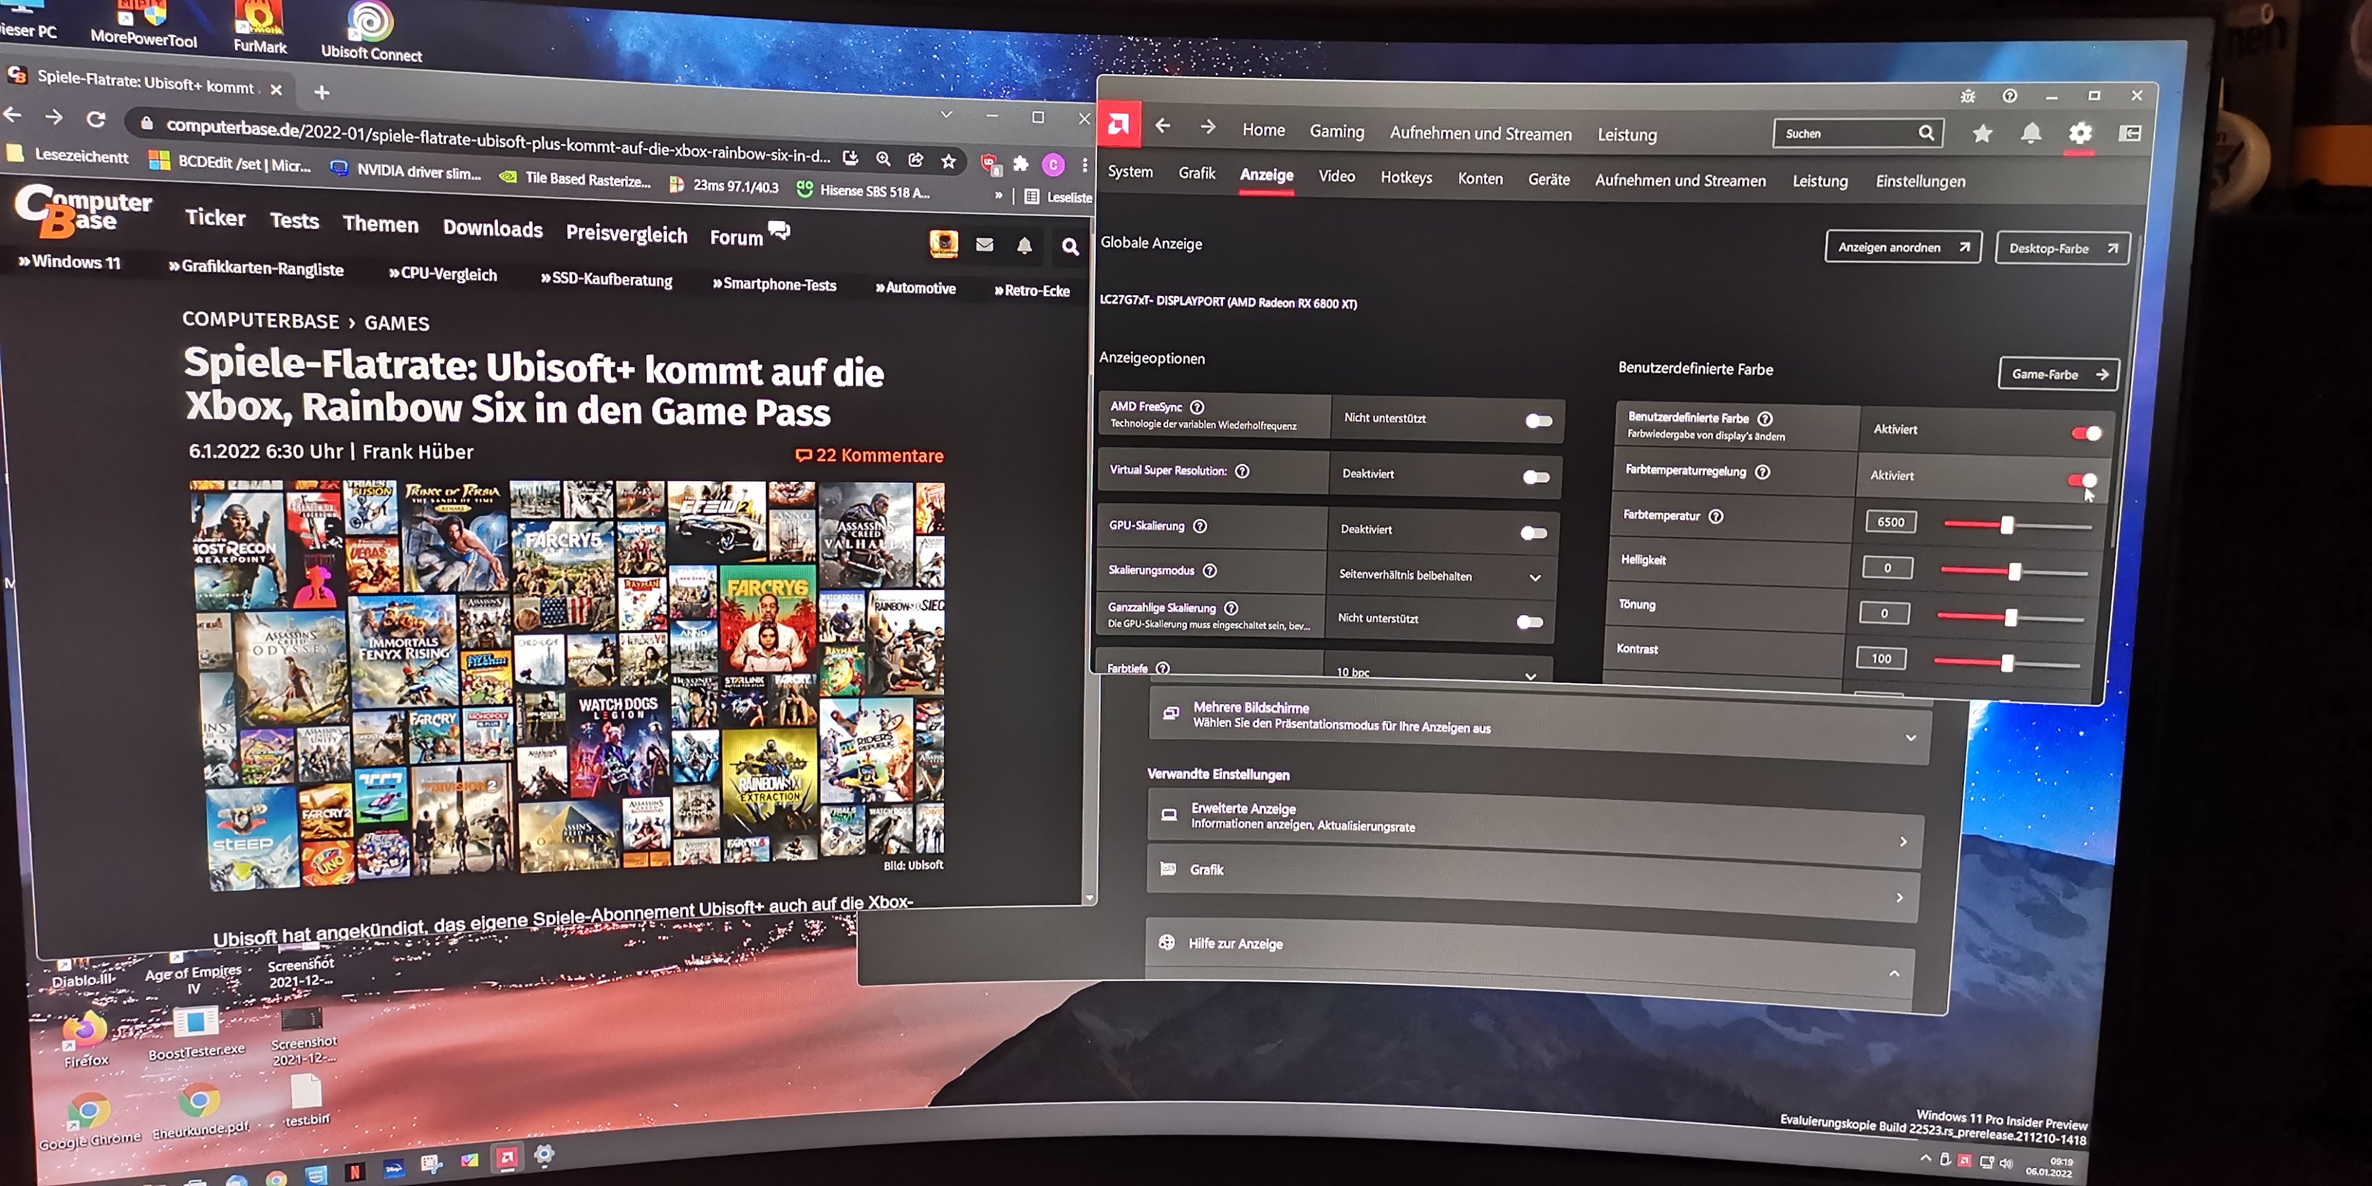Toggle the Radeon Software sidebar panel icon

click(x=2130, y=133)
